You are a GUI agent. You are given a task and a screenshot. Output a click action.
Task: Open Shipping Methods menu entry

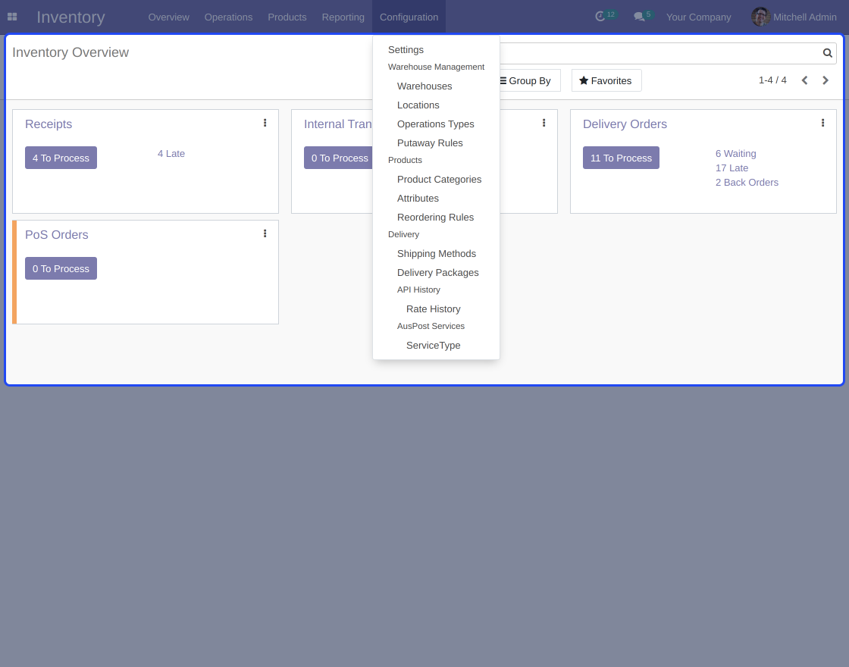(436, 253)
